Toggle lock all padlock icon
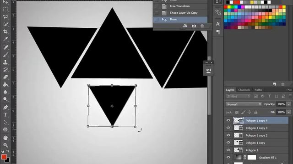The image size is (293, 164). point(255,112)
